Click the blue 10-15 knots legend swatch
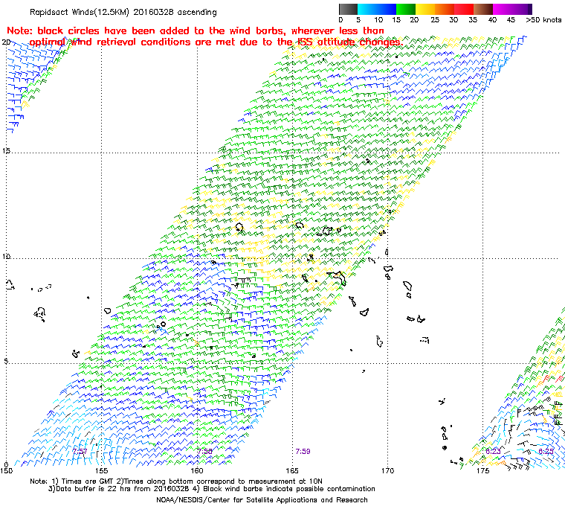Viewport: 565px width, 512px height. tap(387, 10)
